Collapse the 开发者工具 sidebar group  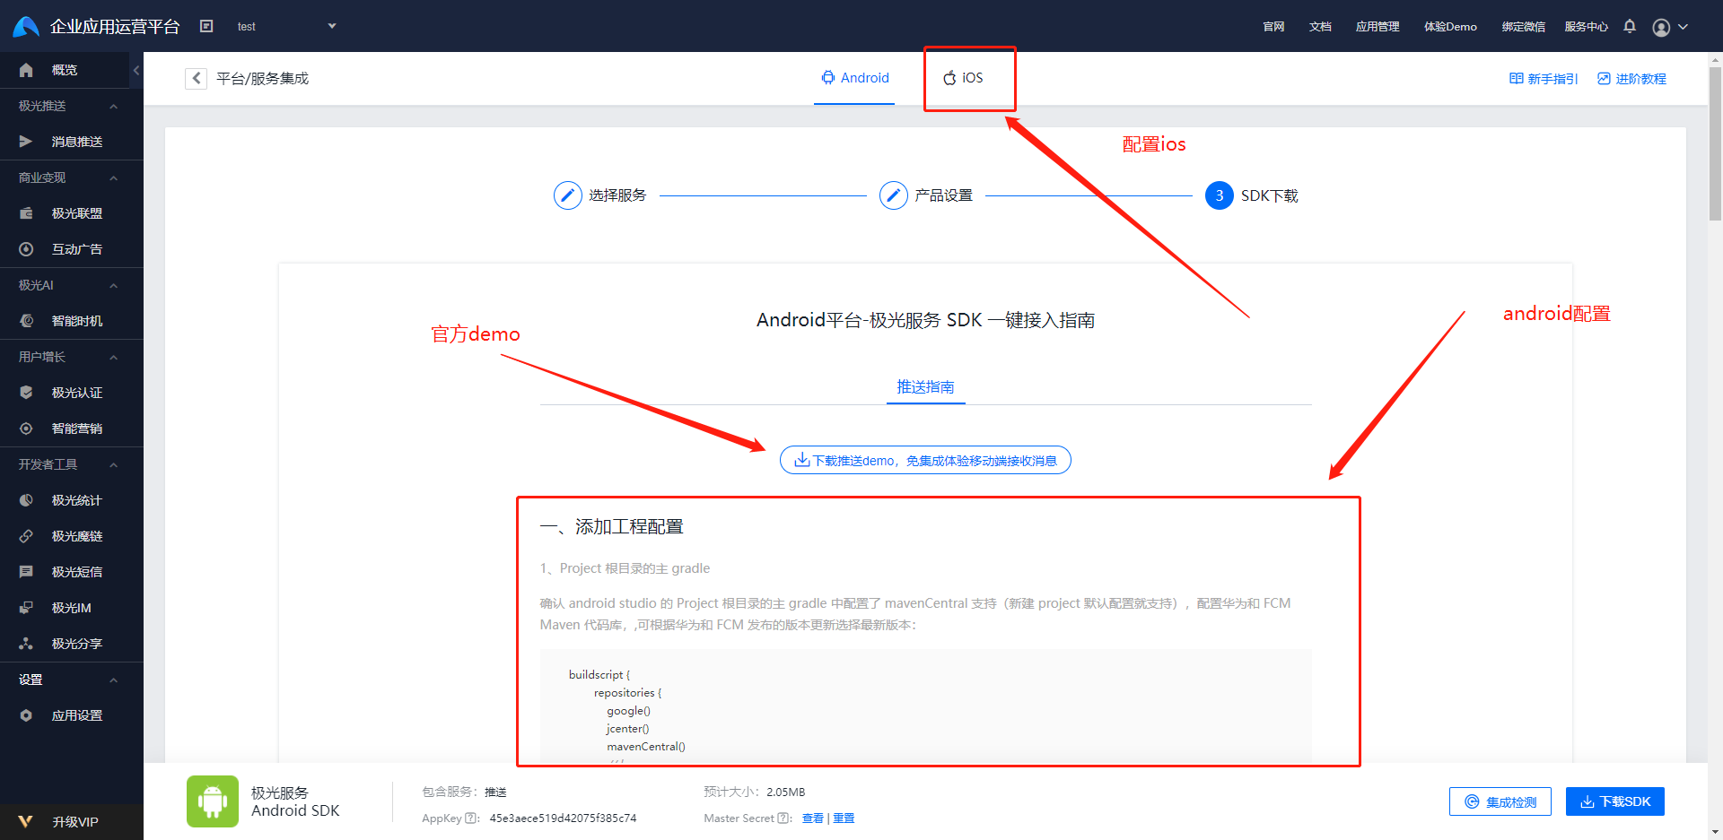(x=113, y=464)
